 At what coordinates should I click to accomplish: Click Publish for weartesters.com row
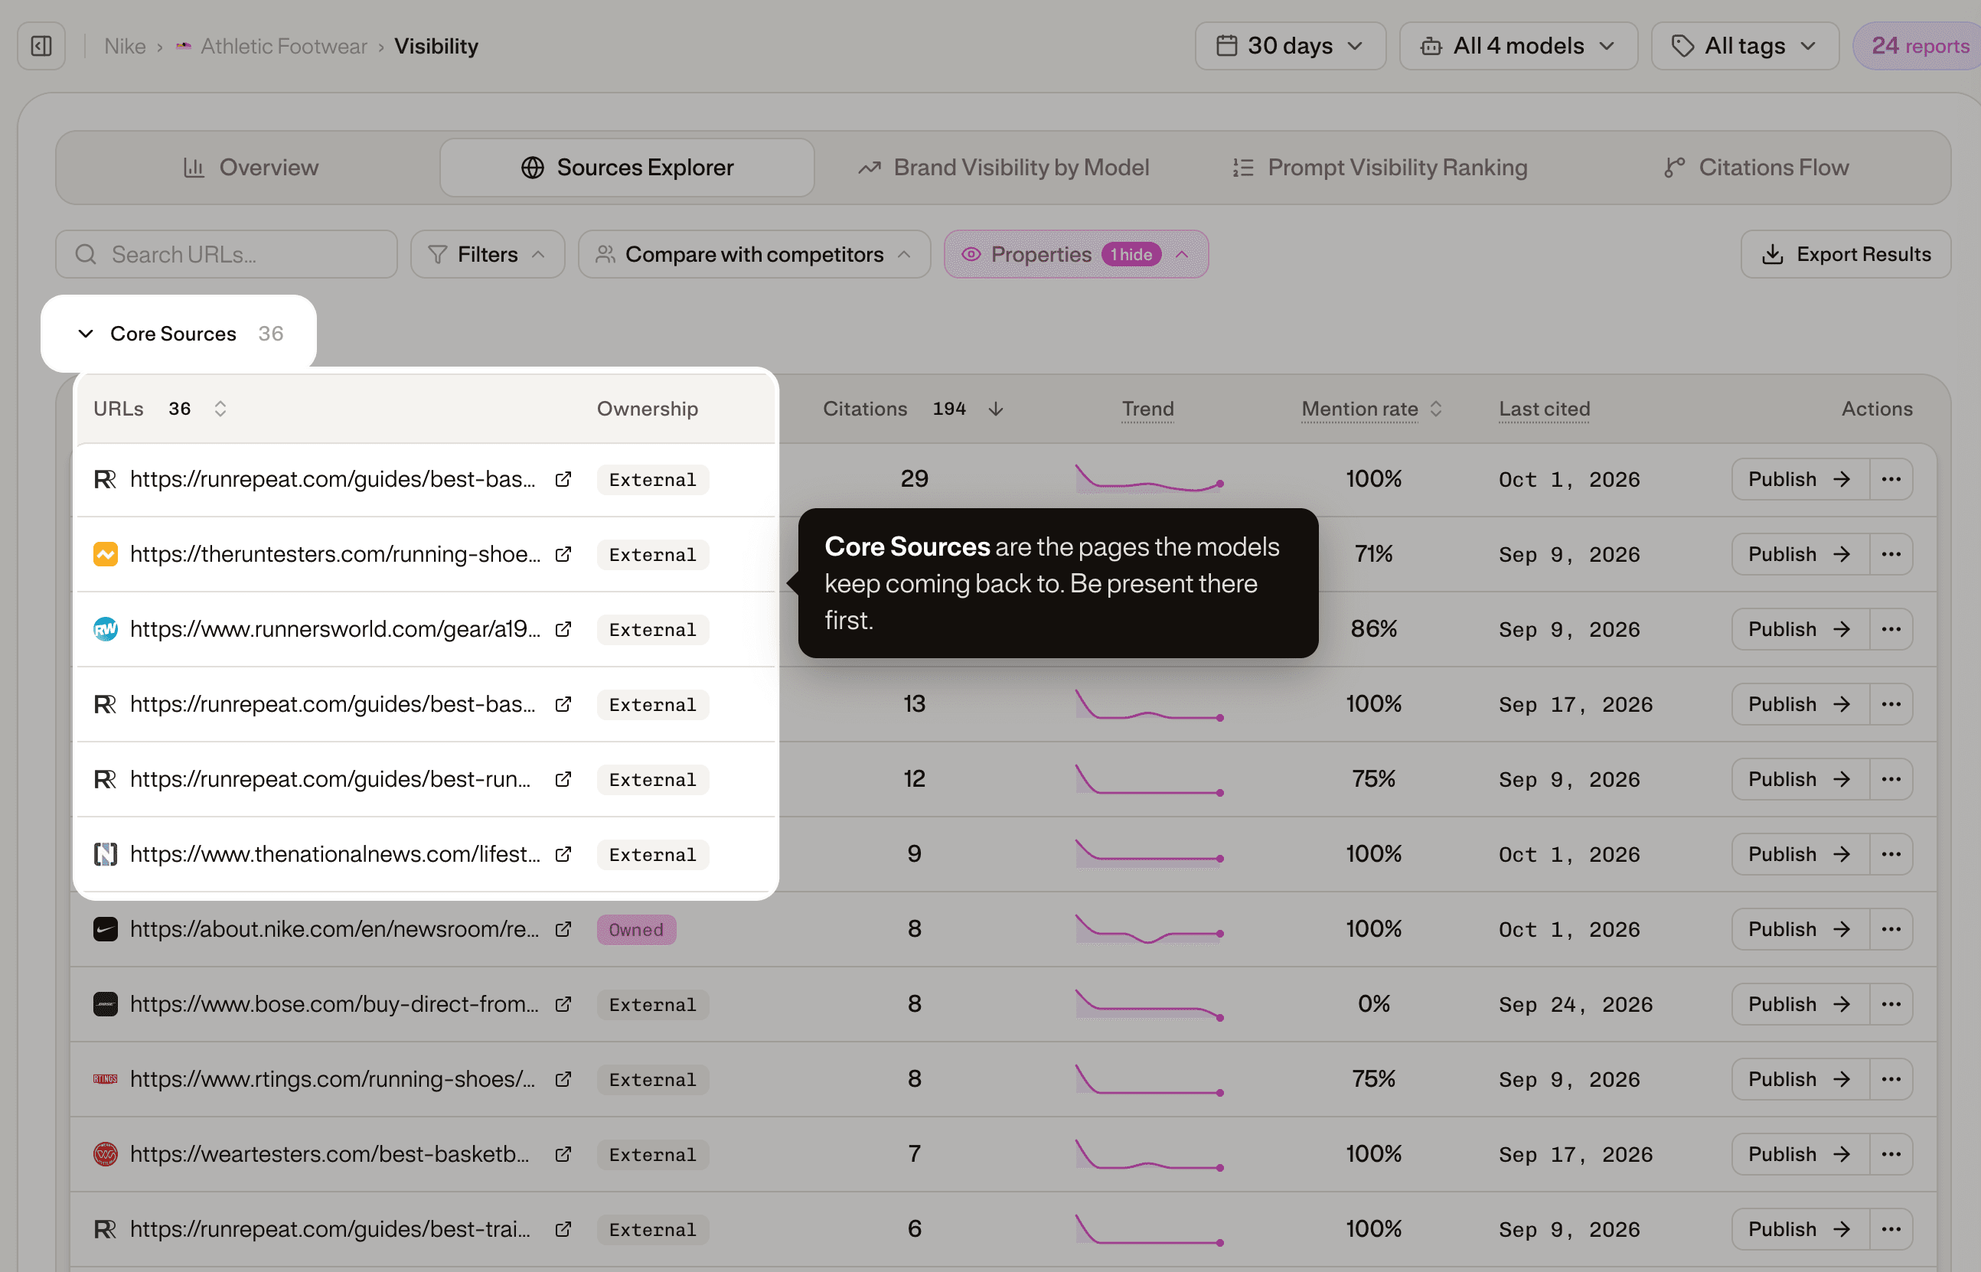point(1800,1155)
